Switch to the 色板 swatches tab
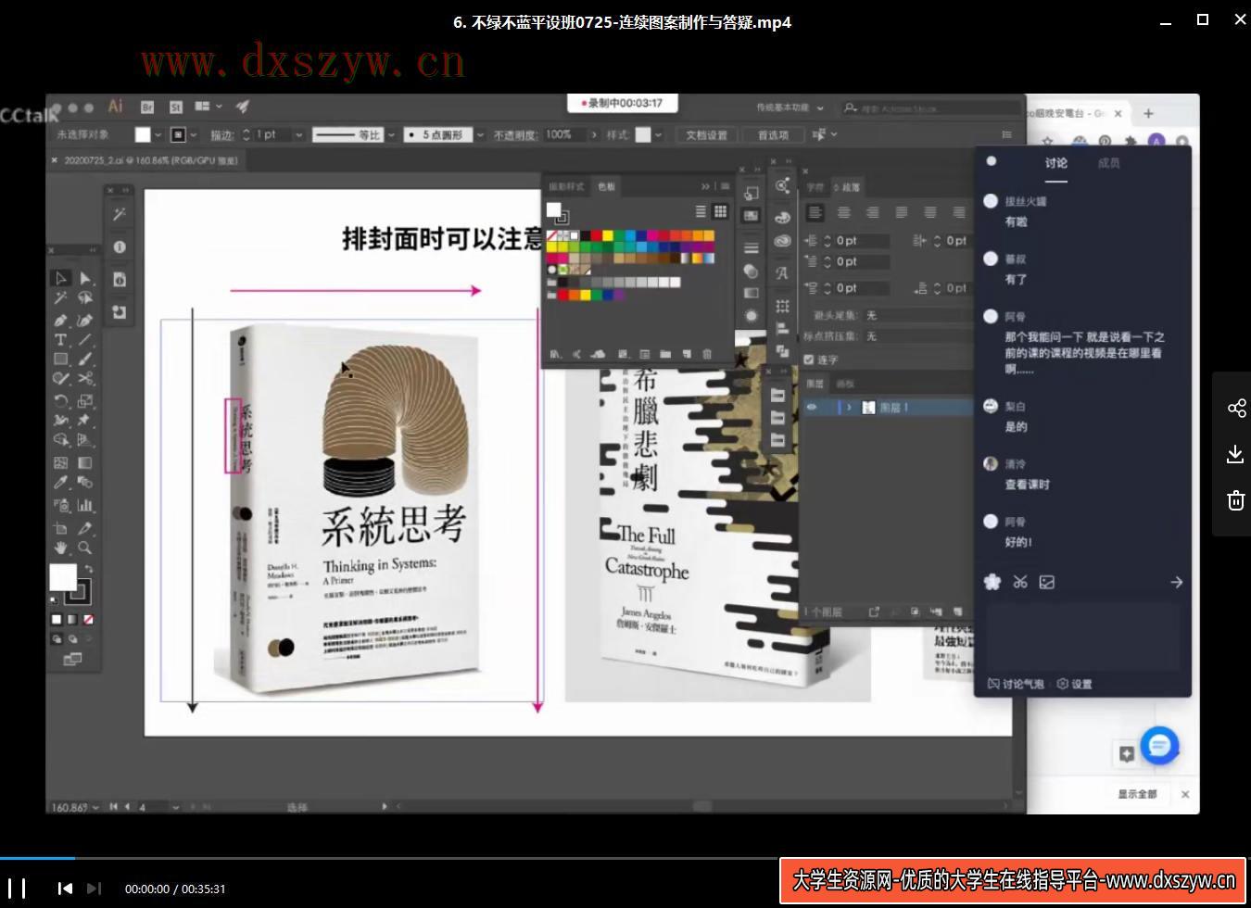The width and height of the screenshot is (1251, 908). 606,186
